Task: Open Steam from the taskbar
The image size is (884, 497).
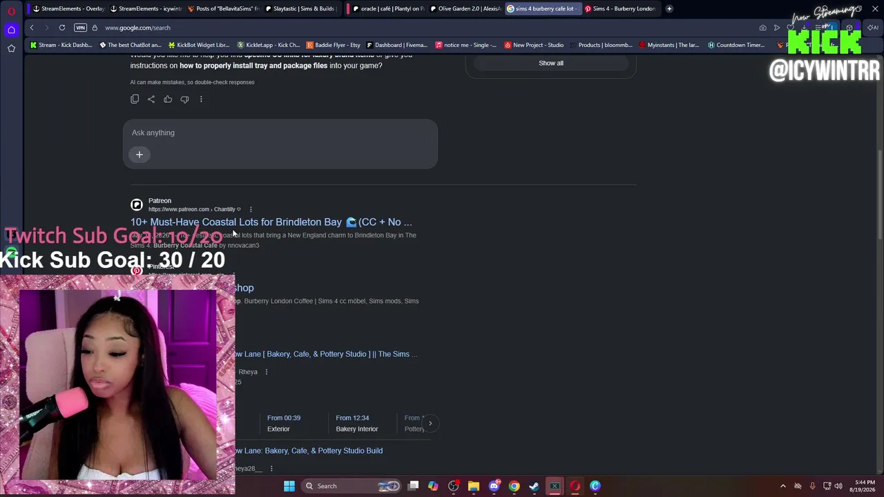Action: [534, 486]
